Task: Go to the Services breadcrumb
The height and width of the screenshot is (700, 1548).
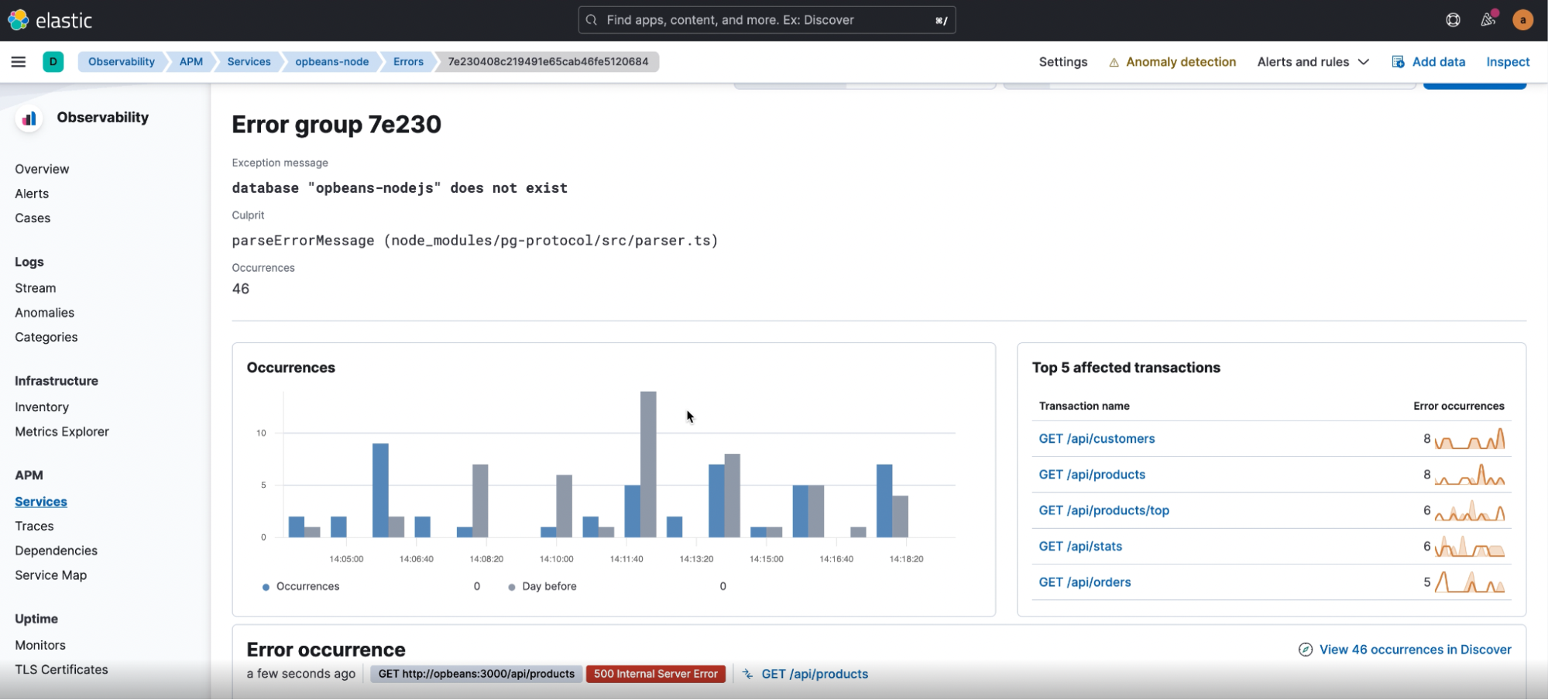Action: pos(249,62)
